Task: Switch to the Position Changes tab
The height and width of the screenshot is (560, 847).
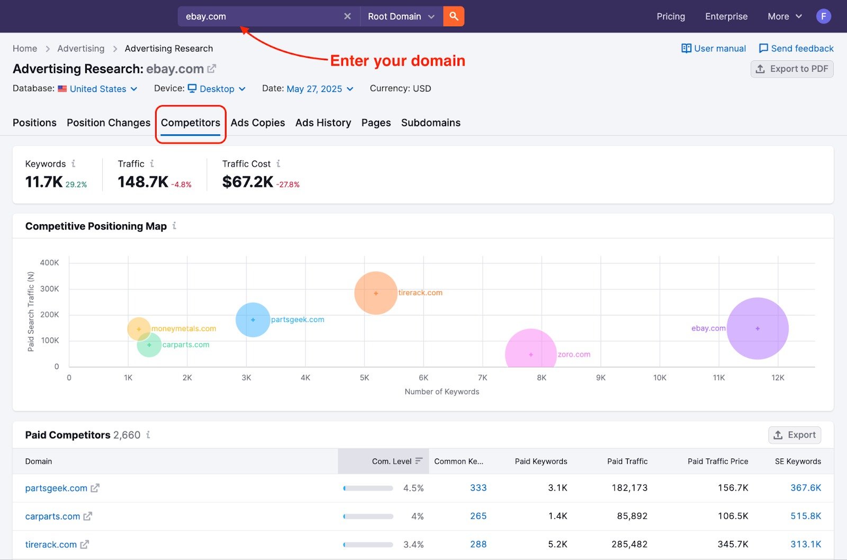Action: 109,123
